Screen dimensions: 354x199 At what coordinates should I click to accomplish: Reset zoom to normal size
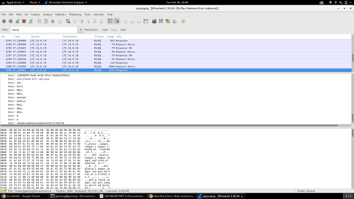pyautogui.click(x=139, y=21)
